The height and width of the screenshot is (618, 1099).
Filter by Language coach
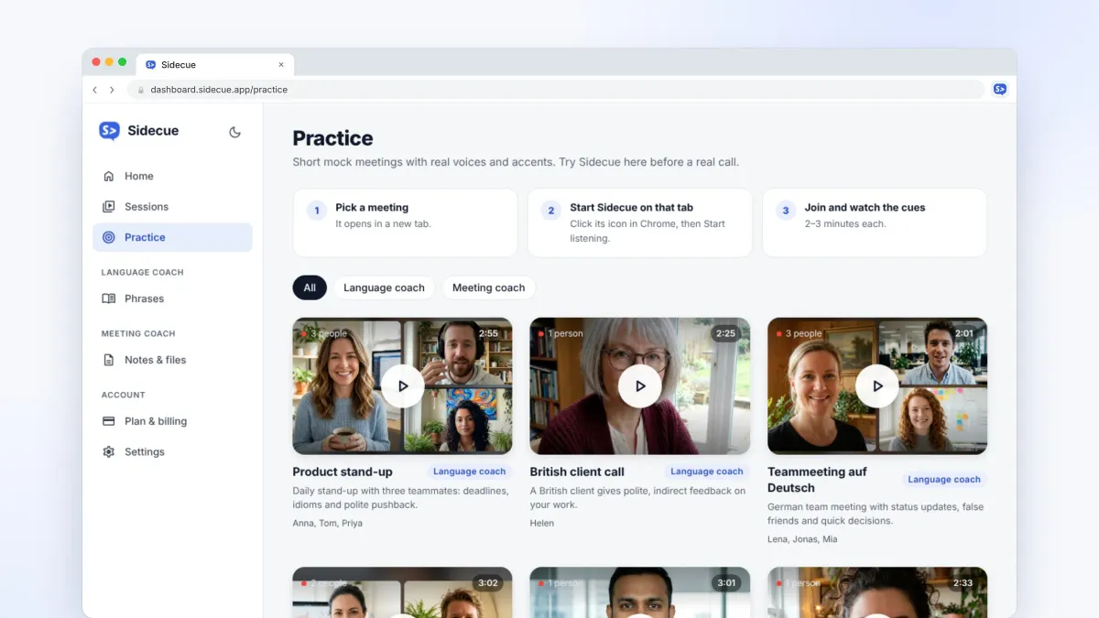(x=384, y=287)
